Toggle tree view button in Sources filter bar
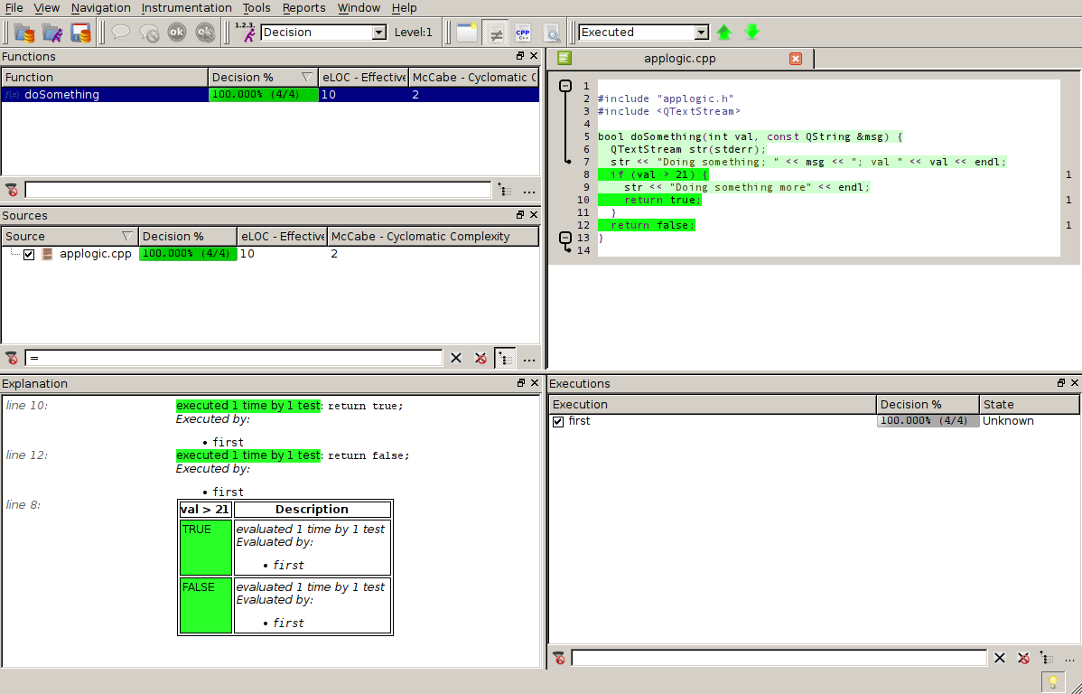The image size is (1082, 694). pyautogui.click(x=506, y=359)
